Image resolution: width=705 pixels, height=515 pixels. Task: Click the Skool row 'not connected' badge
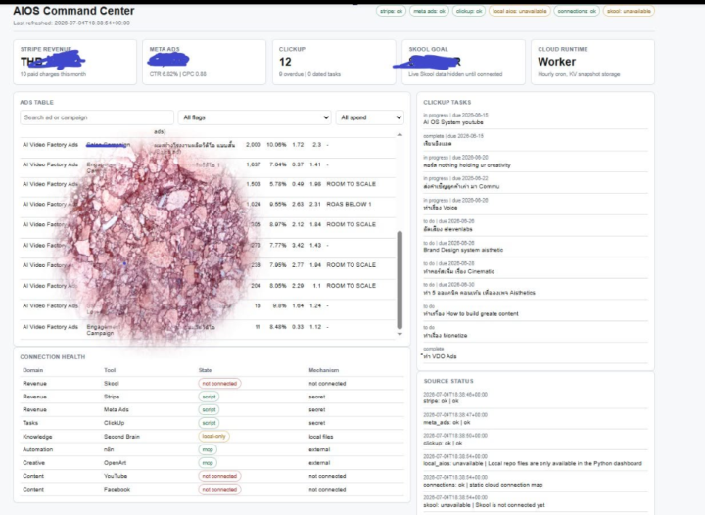pos(219,384)
